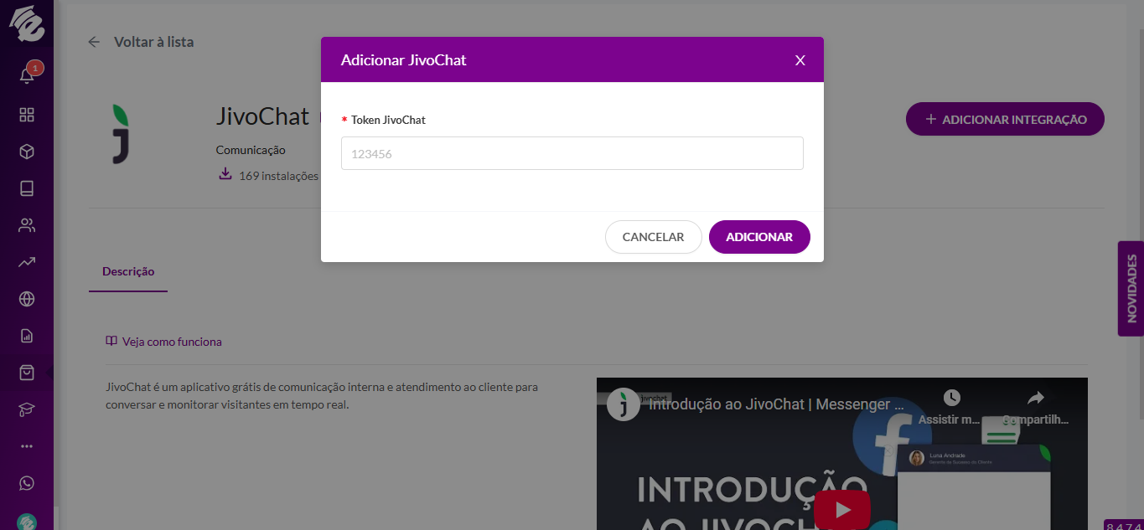Open the notifications bell icon

[x=27, y=76]
